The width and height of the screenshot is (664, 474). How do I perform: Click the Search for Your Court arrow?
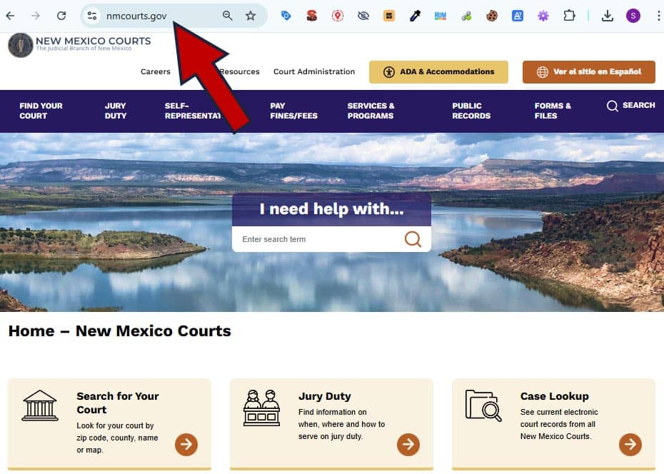coord(186,444)
